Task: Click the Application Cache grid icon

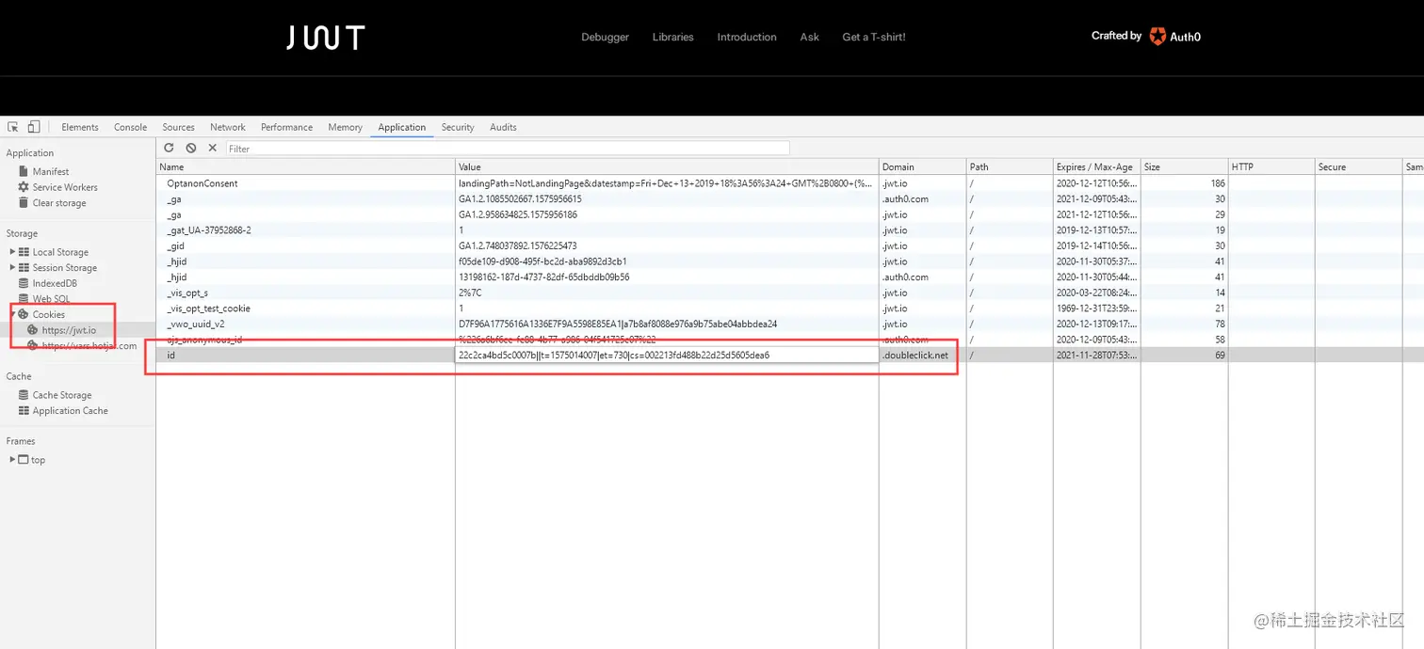Action: (24, 411)
